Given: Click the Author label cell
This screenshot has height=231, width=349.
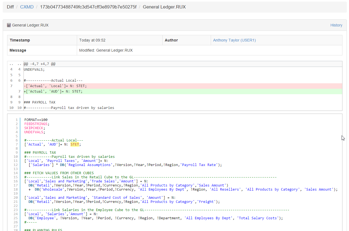Looking at the screenshot, I should point(186,40).
